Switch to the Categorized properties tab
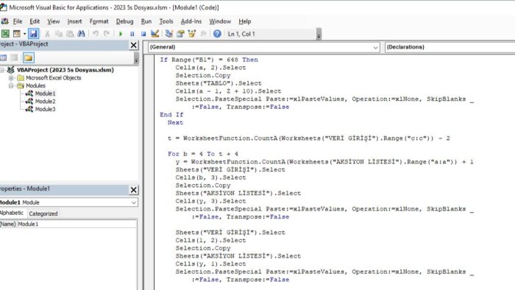Image resolution: width=515 pixels, height=290 pixels. [x=43, y=213]
